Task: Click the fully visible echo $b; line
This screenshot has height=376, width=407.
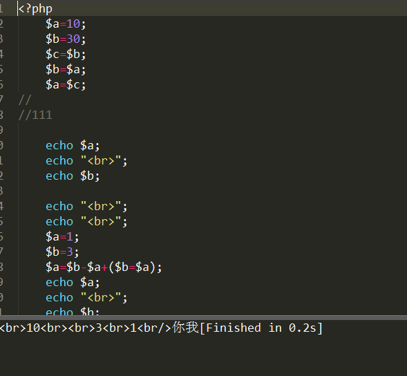Action: click(x=73, y=176)
